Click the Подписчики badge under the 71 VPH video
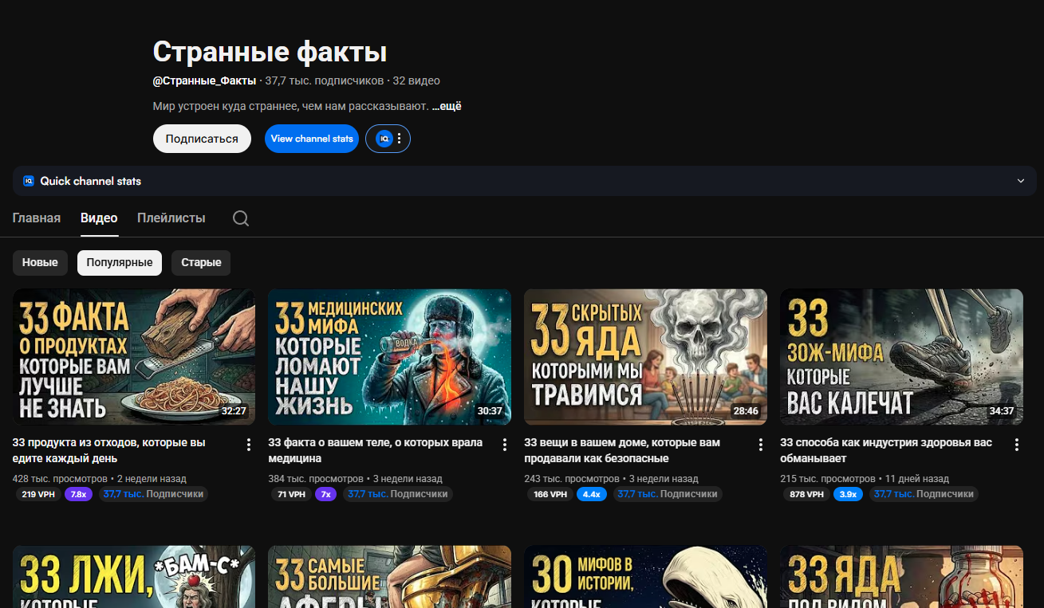This screenshot has width=1044, height=608. (397, 494)
